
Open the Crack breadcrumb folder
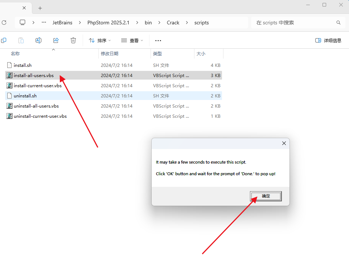[x=173, y=23]
